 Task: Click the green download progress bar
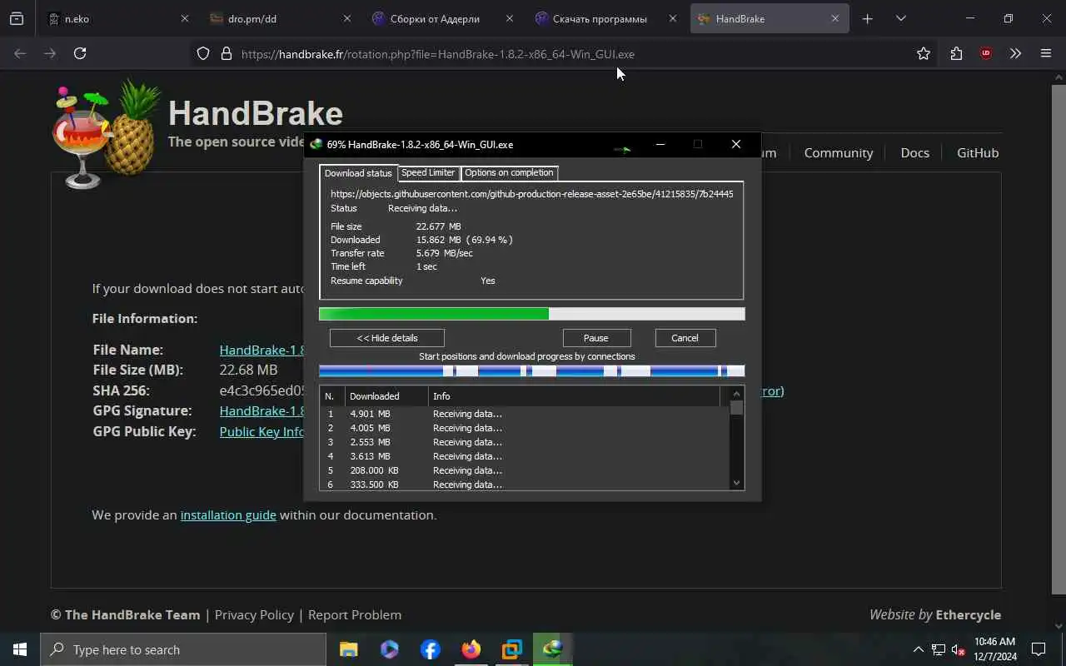point(531,314)
